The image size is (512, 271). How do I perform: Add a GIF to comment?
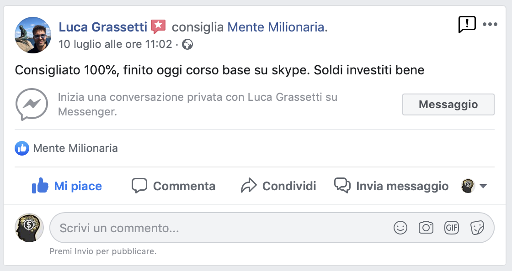(x=451, y=227)
